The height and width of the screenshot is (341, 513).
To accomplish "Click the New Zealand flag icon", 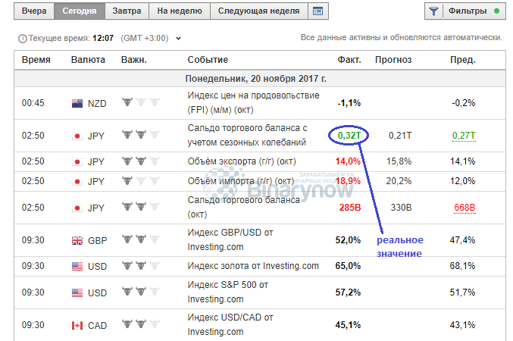I will coord(77,103).
